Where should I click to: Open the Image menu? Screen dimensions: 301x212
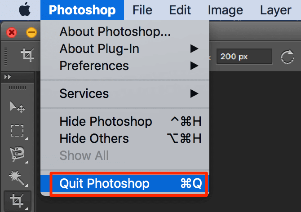click(x=226, y=10)
